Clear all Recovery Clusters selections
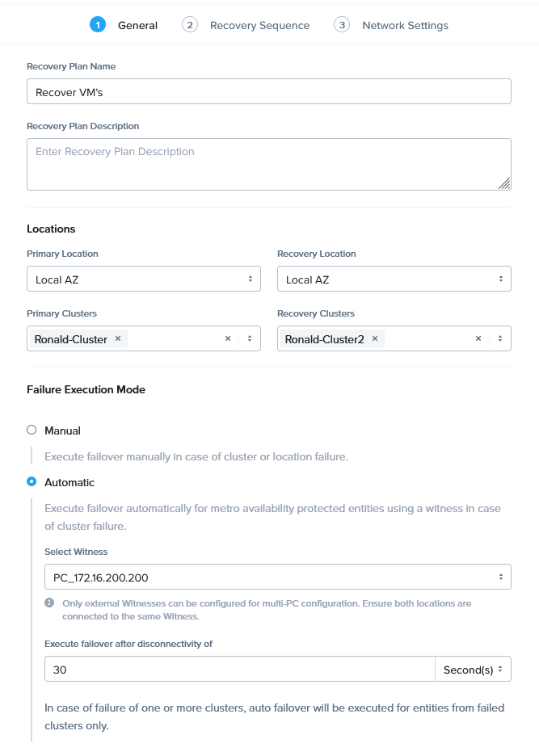 click(478, 339)
